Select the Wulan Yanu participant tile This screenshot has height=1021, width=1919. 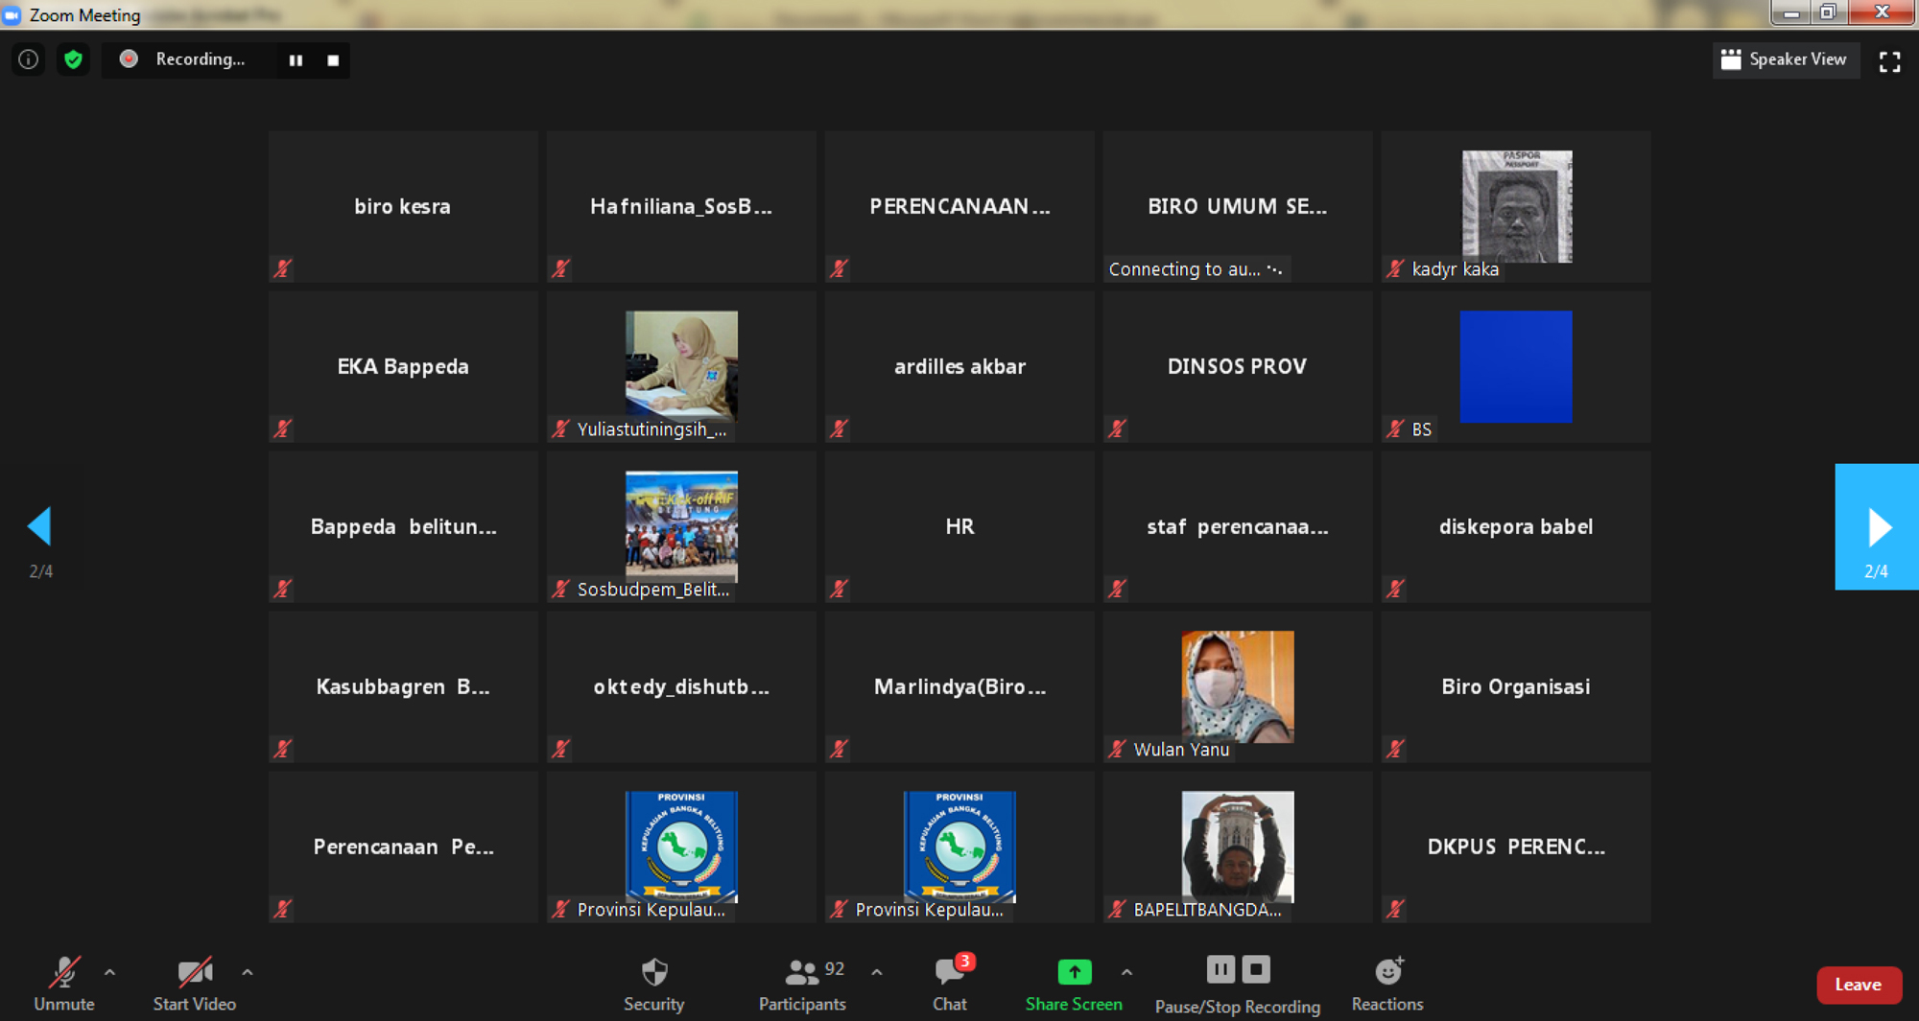1237,686
